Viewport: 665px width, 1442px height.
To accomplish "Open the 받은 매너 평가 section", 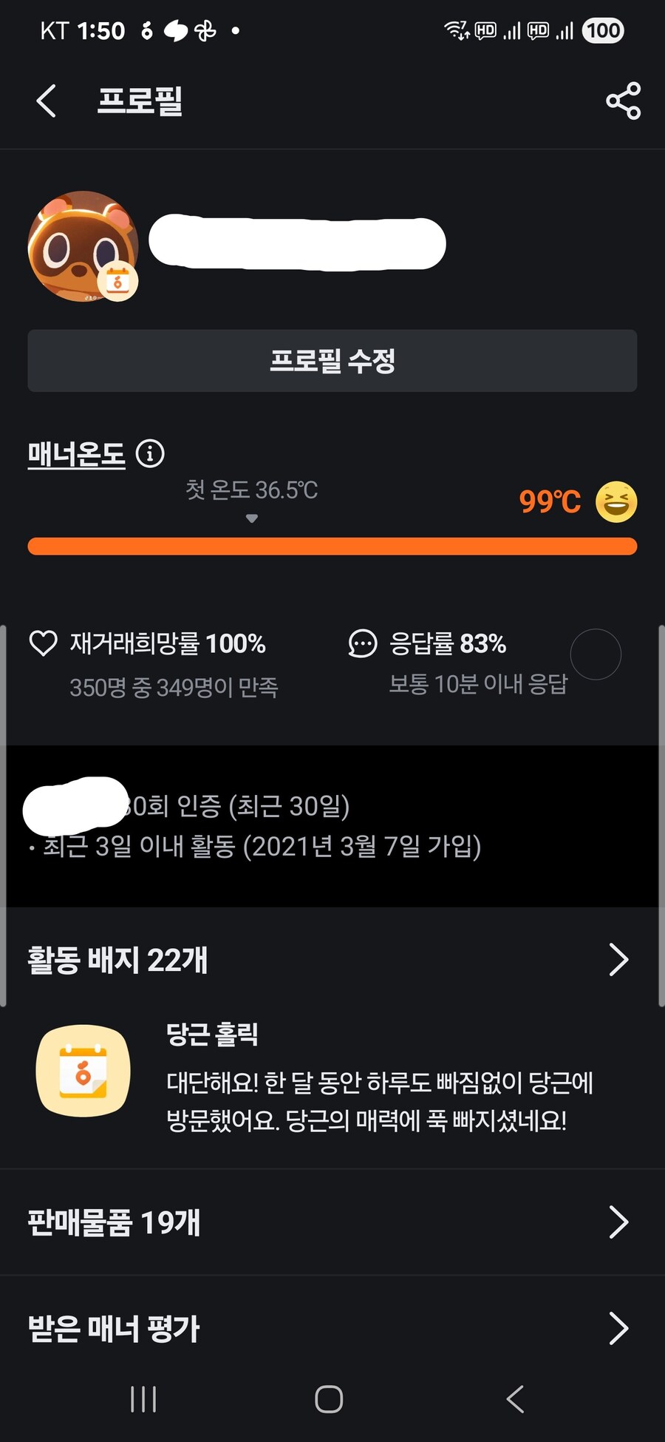I will tap(115, 1329).
